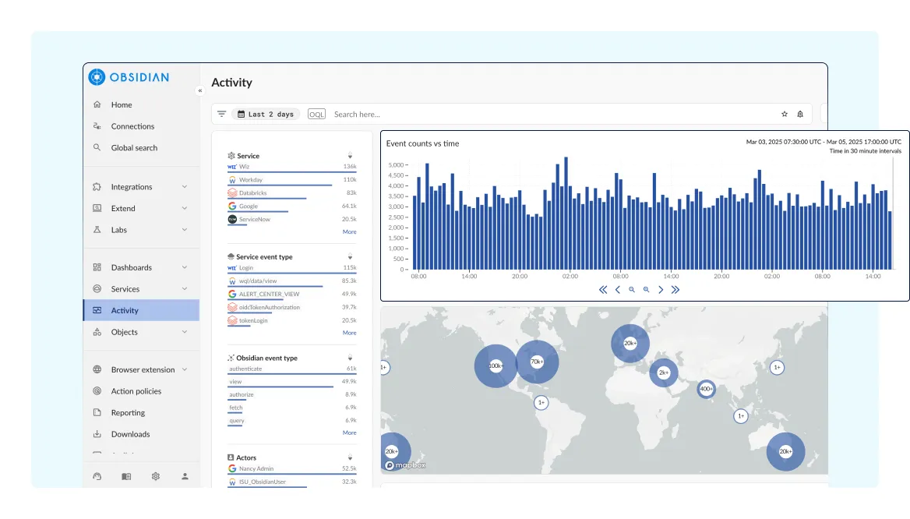Open the Reporting page
The image size is (910, 519).
pyautogui.click(x=128, y=413)
